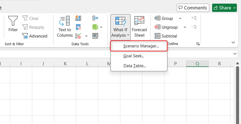Select column Q header
Screen dimensions: 241x124
(197, 64)
